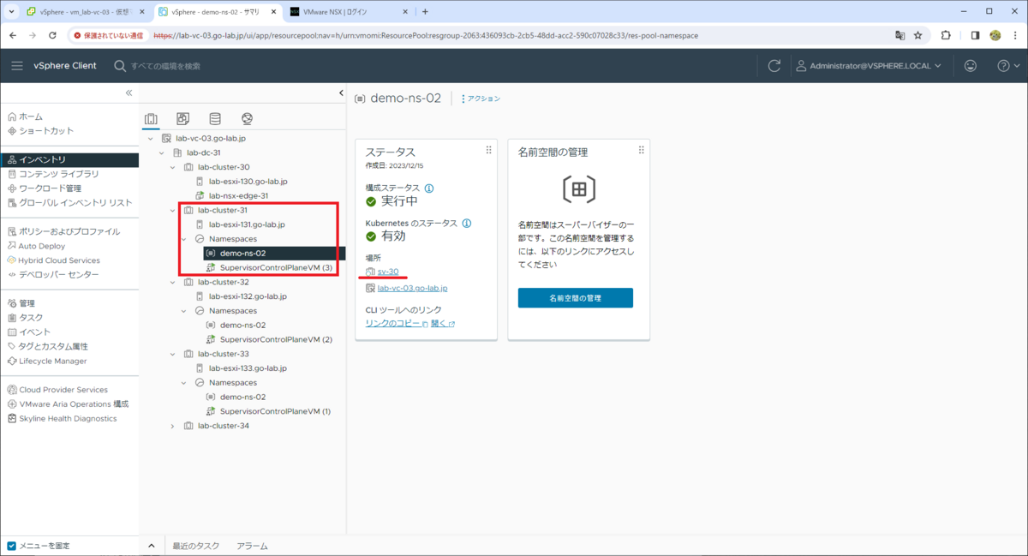The image size is (1028, 556).
Task: Open Administrator@VSPHERE.LOCAL user dropdown
Action: (869, 66)
